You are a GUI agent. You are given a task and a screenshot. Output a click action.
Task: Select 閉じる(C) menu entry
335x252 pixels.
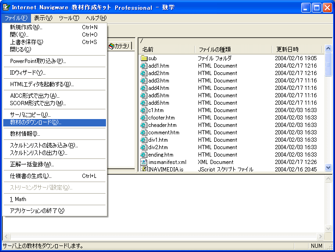55,50
